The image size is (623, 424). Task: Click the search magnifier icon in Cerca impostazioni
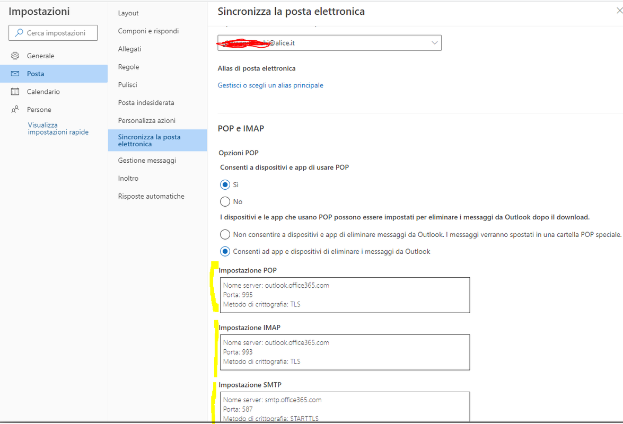(19, 33)
